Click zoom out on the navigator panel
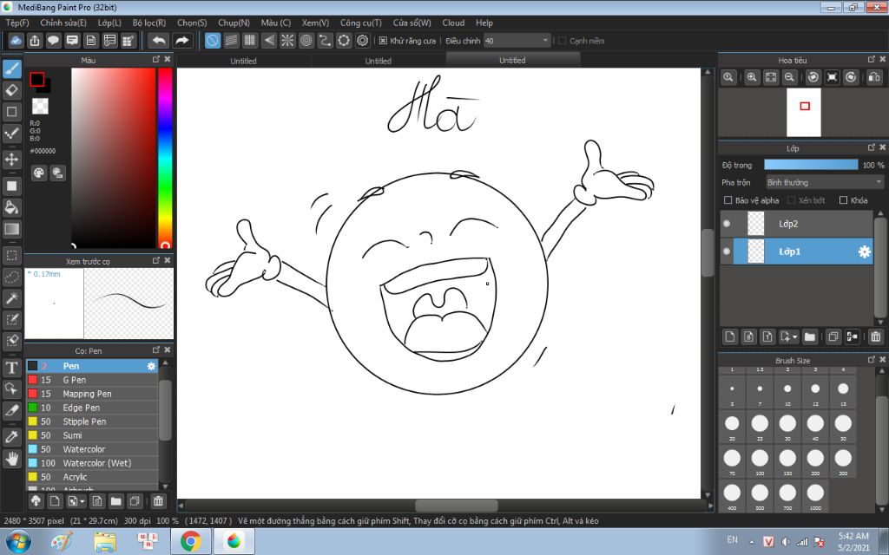 point(789,77)
